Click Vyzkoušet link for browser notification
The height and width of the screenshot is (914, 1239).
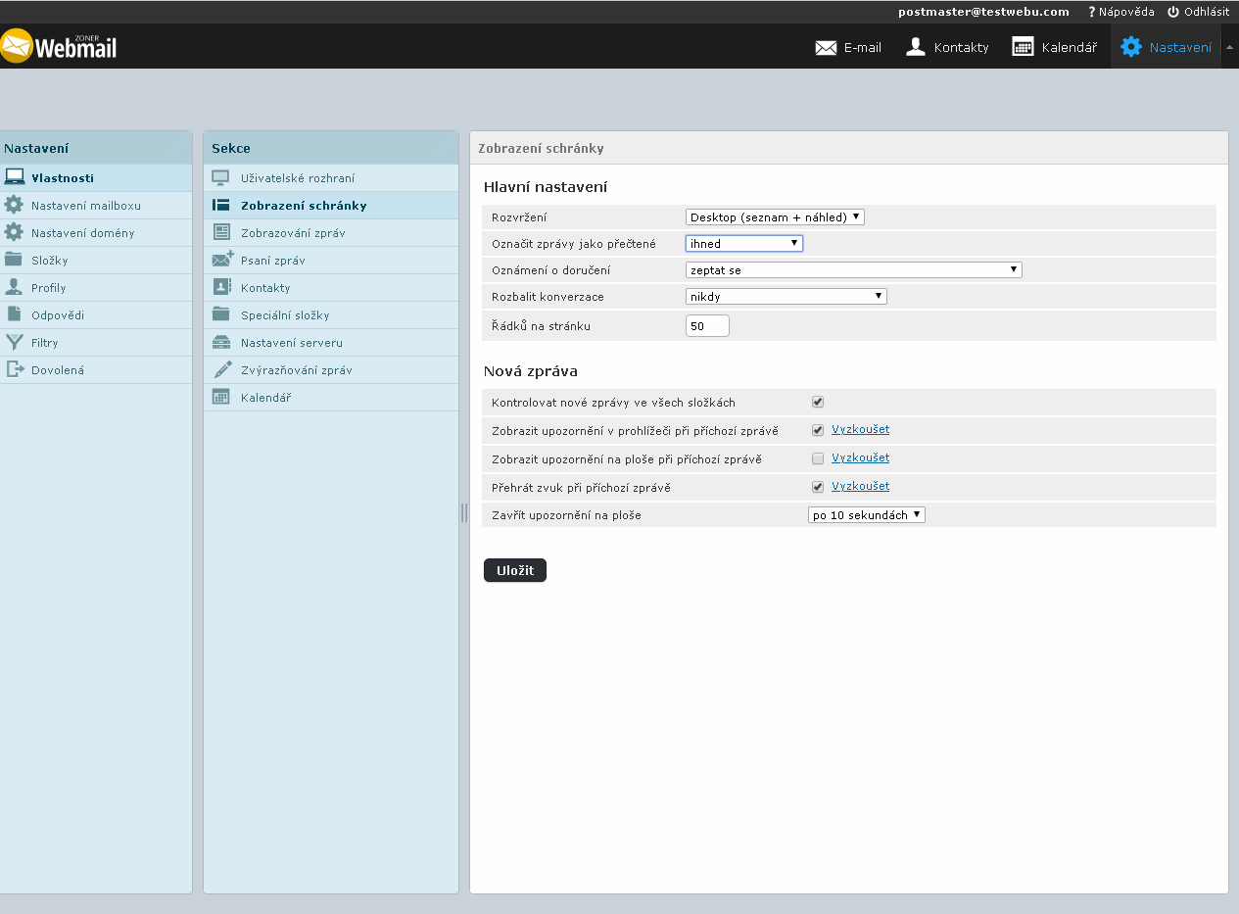(x=860, y=429)
